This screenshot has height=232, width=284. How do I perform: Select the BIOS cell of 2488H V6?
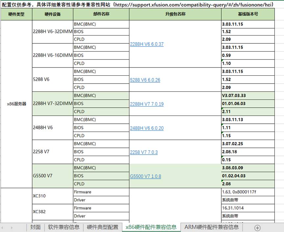(x=101, y=128)
